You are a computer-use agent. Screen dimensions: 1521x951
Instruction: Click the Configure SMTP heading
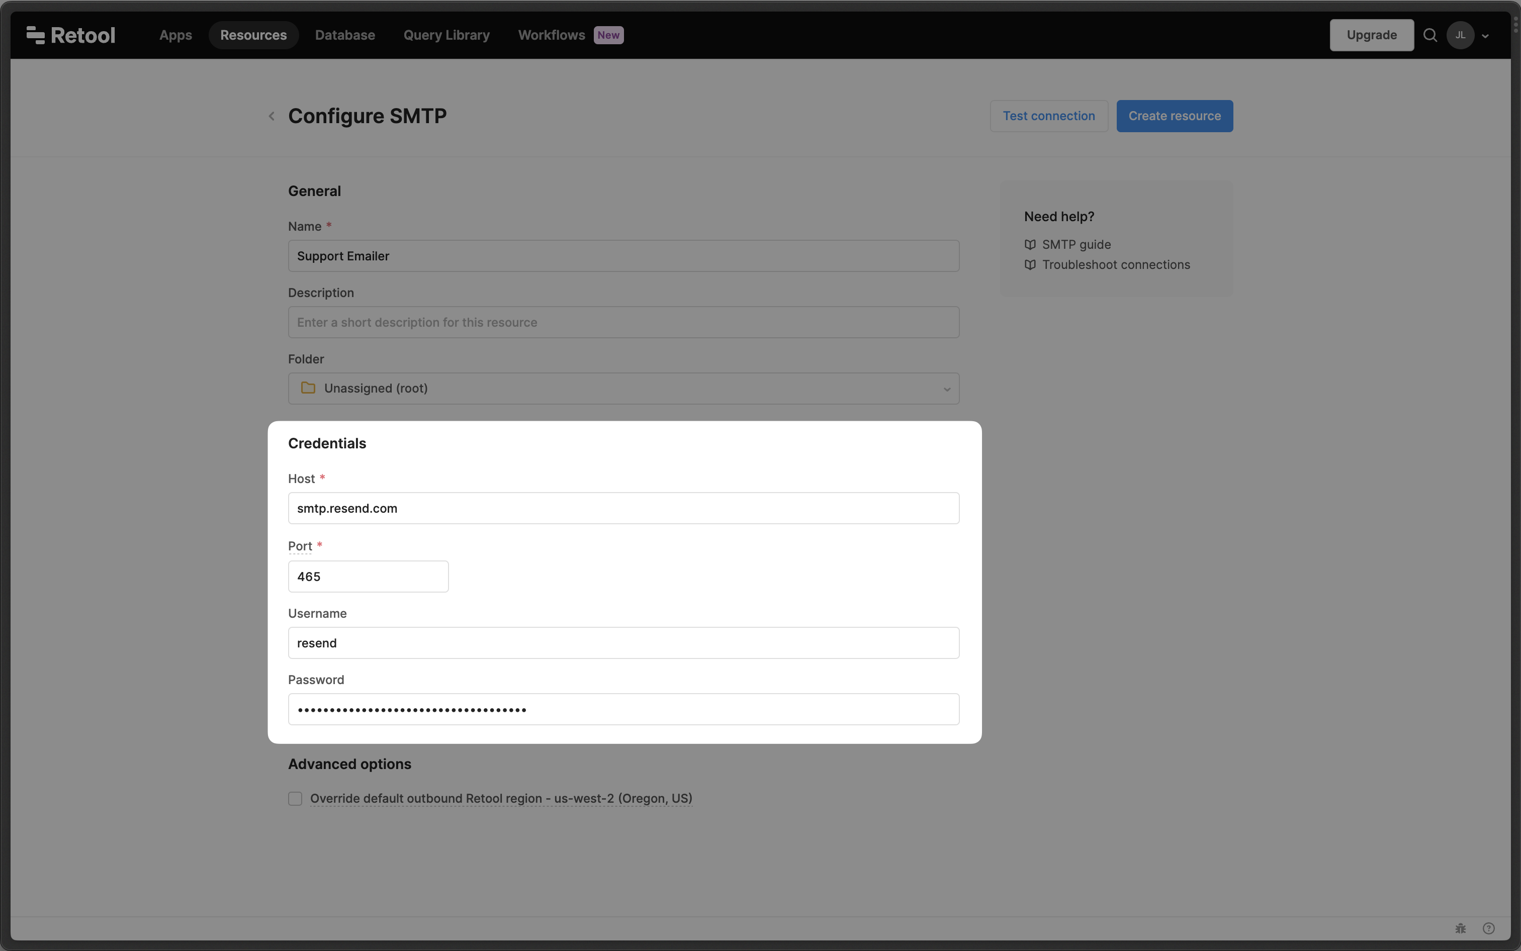click(x=368, y=116)
